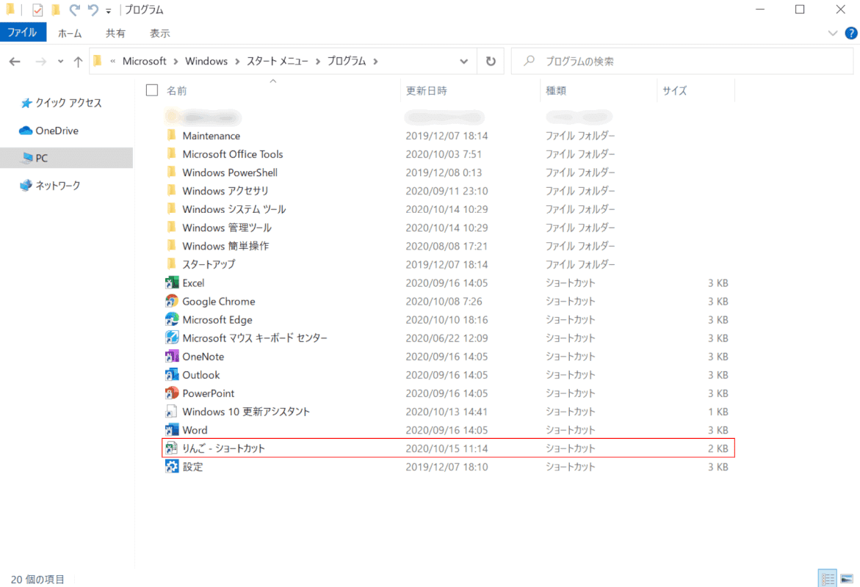Sort by the 種類 column header

556,91
